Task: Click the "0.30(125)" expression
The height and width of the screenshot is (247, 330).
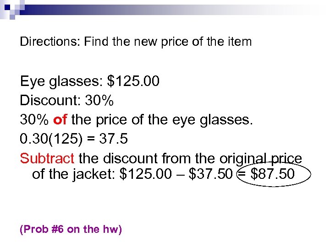Action: [56, 139]
